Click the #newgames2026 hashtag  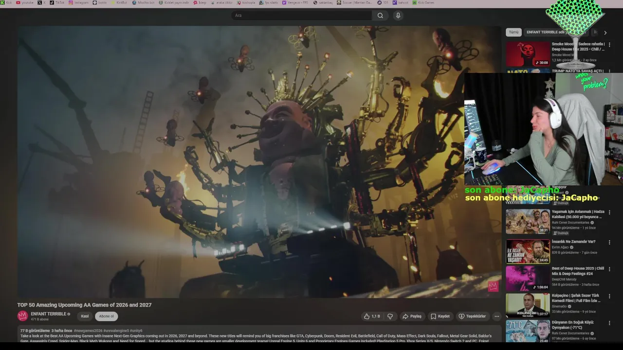pyautogui.click(x=88, y=331)
